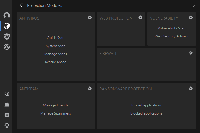Open the hamburger menu icon
This screenshot has width=200, height=133.
[7, 5]
